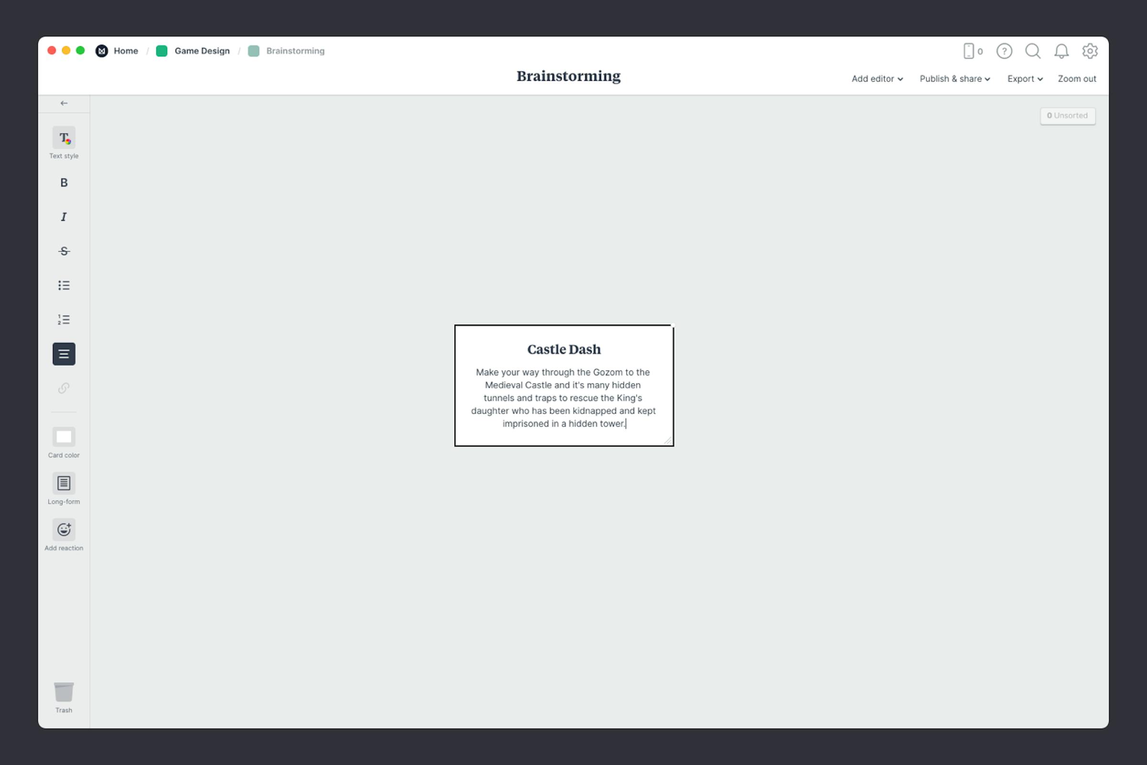The width and height of the screenshot is (1147, 765).
Task: Go to Home via breadcrumb
Action: pyautogui.click(x=125, y=51)
